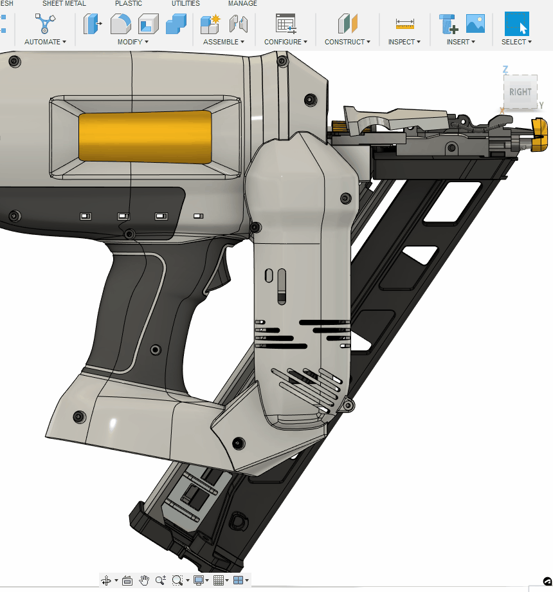553x592 pixels.
Task: Expand the Zoom Window options arrow
Action: tap(188, 580)
